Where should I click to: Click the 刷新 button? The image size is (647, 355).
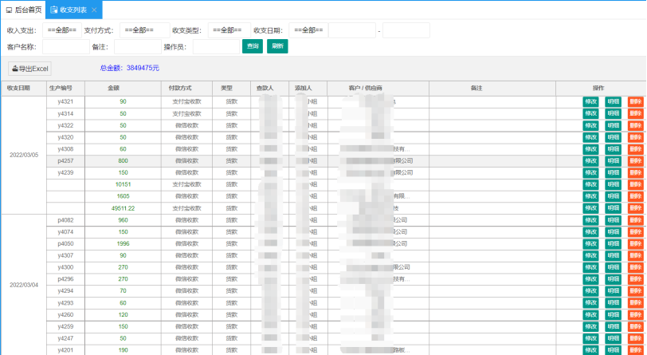coord(277,46)
